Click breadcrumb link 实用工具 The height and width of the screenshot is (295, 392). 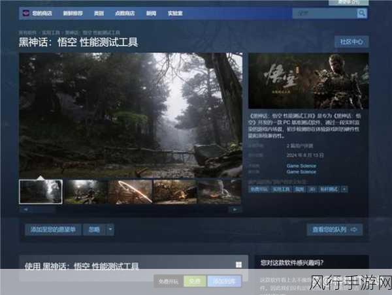click(51, 33)
